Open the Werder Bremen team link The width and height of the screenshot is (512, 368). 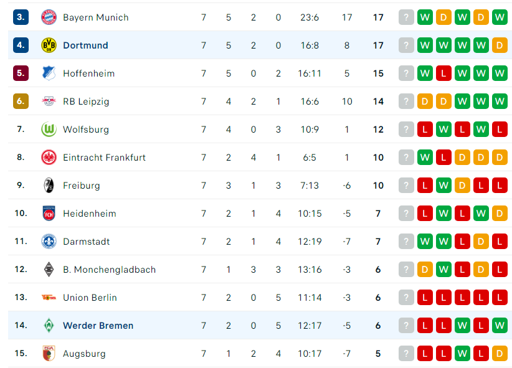tap(98, 326)
